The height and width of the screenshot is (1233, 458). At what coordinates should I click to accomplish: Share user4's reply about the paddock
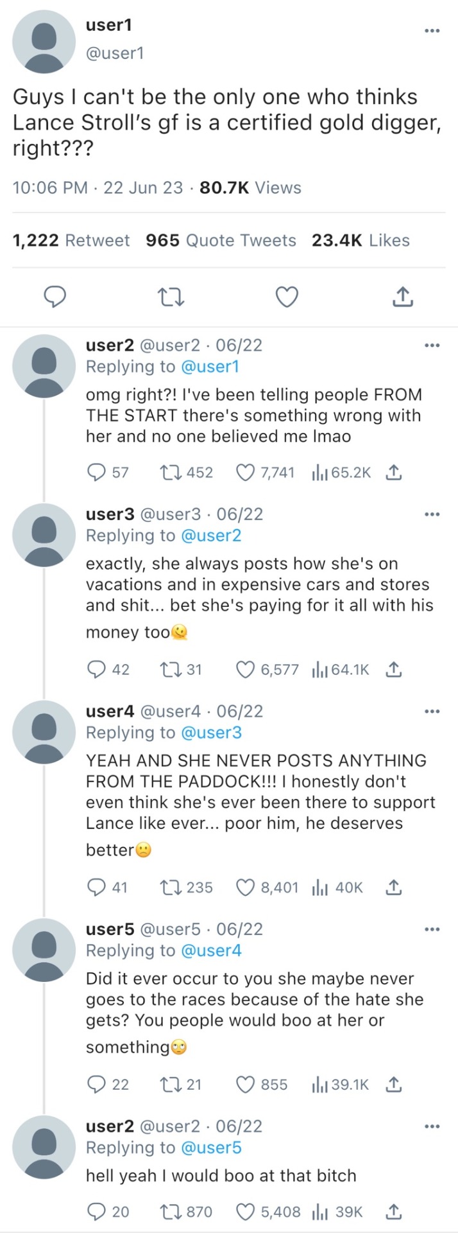(393, 888)
